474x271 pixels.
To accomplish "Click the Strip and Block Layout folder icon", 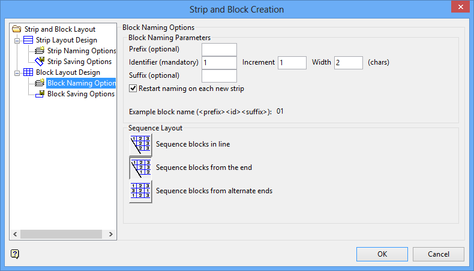I will (x=17, y=29).
